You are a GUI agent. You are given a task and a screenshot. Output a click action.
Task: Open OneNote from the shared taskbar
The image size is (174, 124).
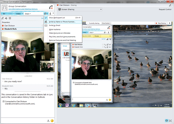click(x=67, y=105)
